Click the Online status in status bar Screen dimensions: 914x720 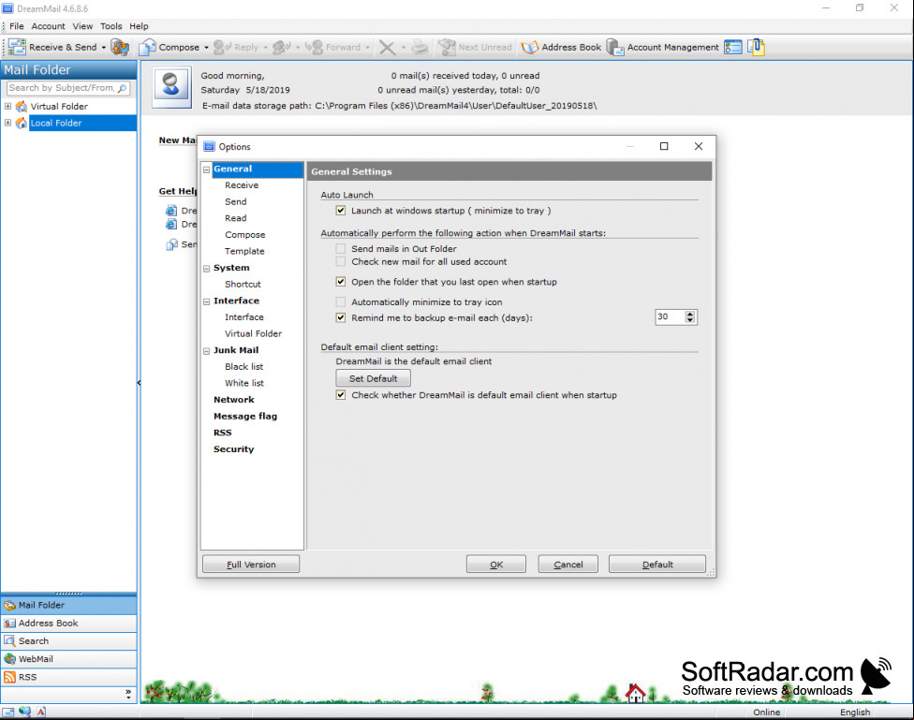tap(767, 712)
